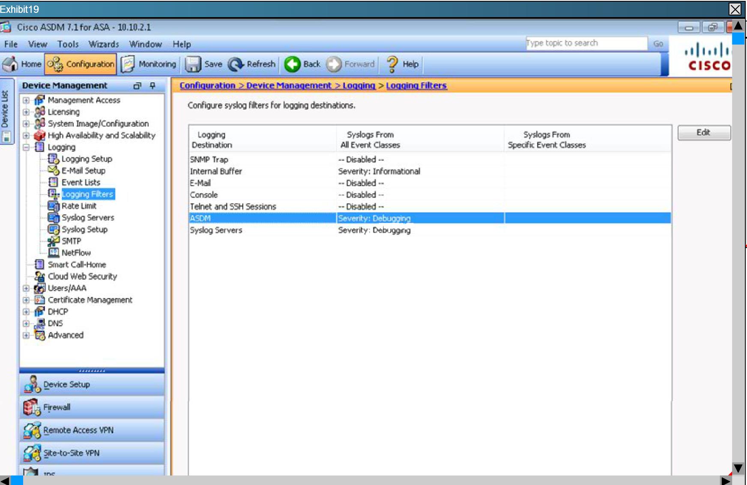Click the Rate Limit tree icon
The height and width of the screenshot is (485, 747).
coord(54,206)
